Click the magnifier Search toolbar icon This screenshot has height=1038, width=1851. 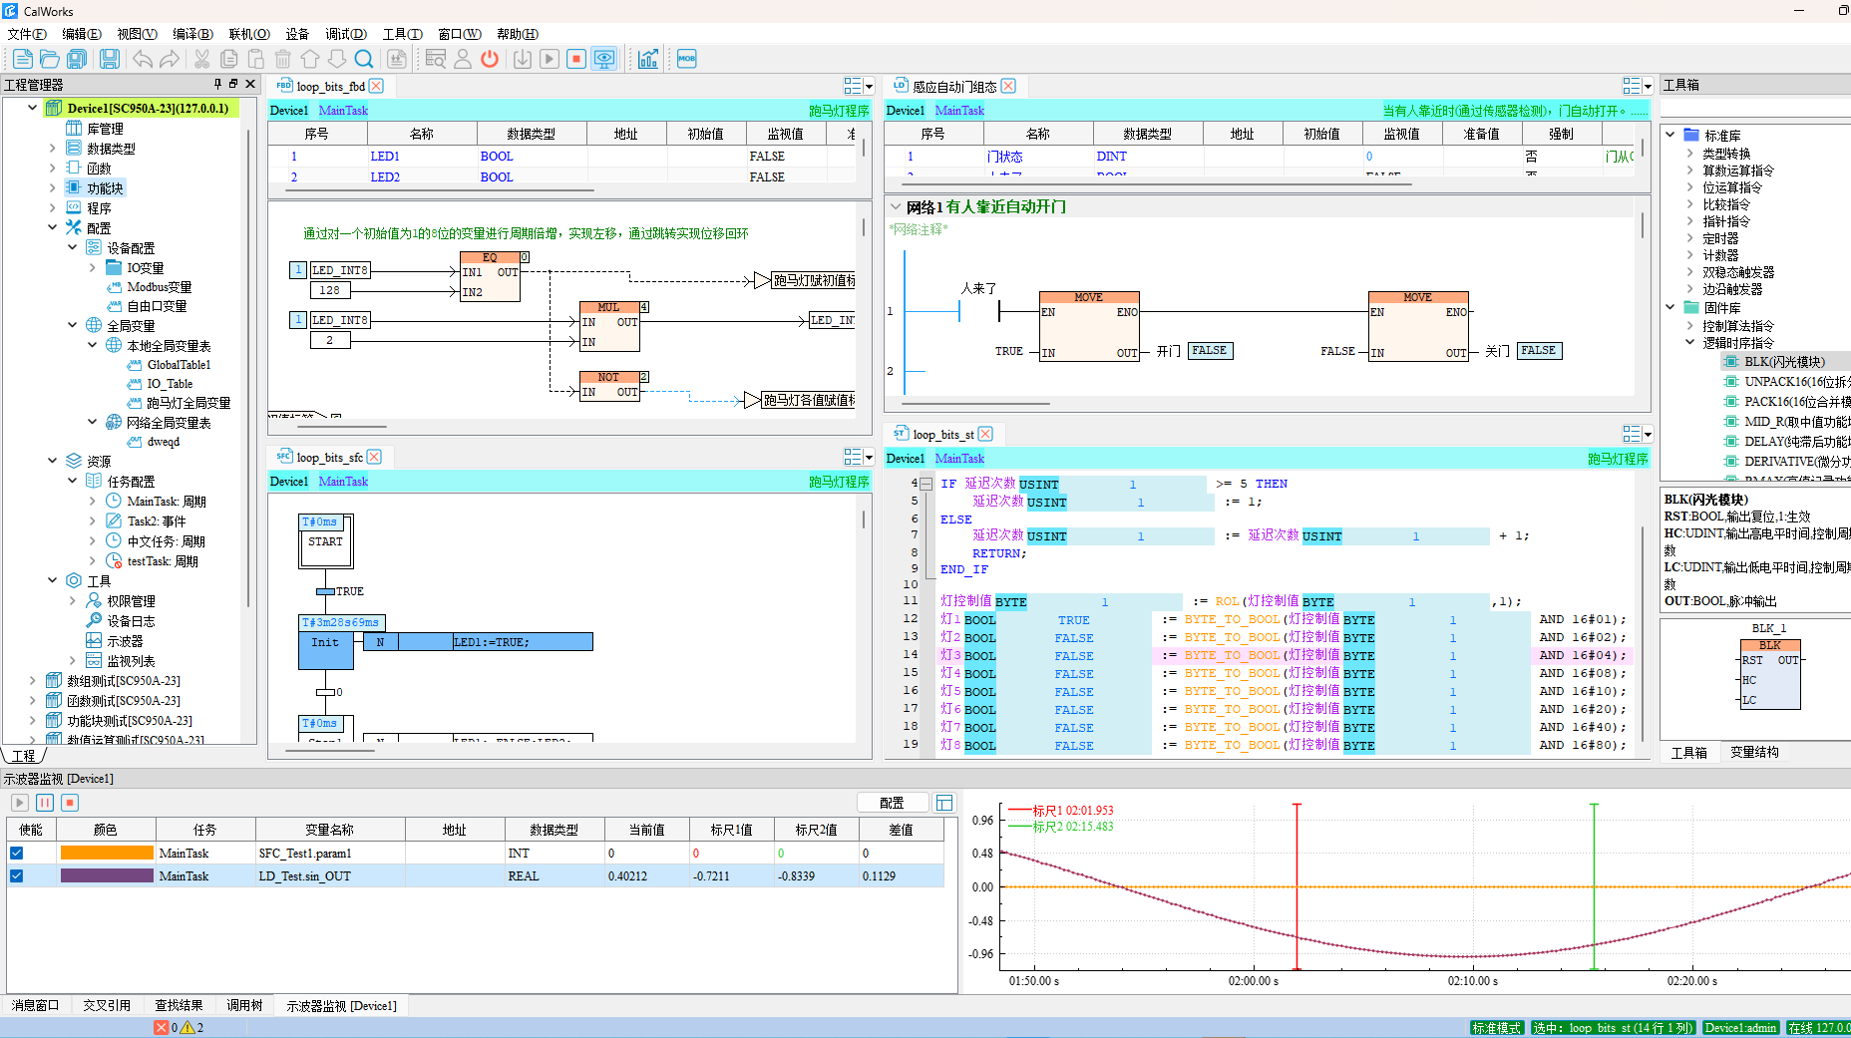(x=364, y=59)
